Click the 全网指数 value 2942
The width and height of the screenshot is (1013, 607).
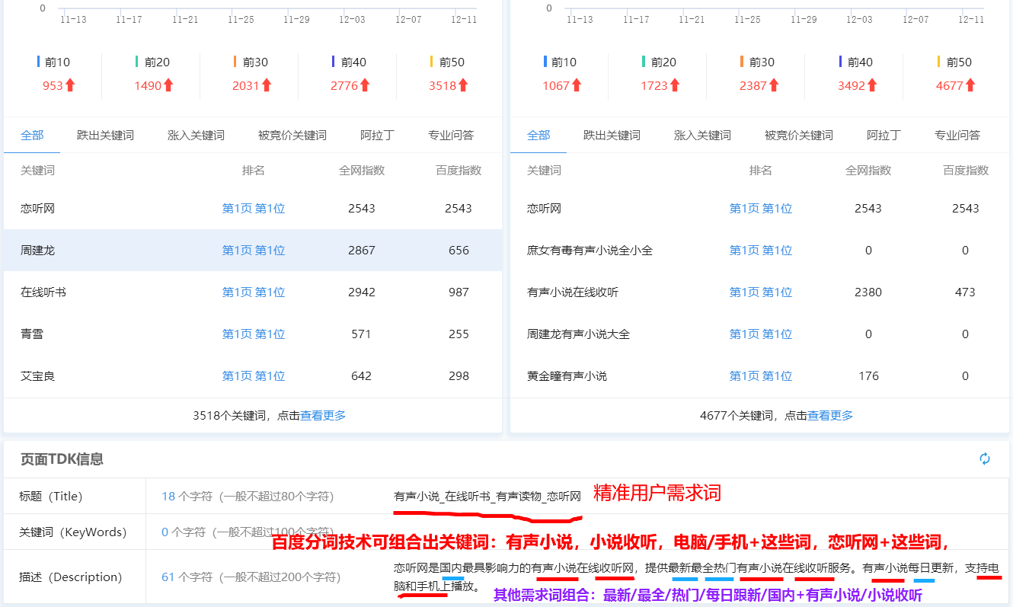tap(361, 292)
